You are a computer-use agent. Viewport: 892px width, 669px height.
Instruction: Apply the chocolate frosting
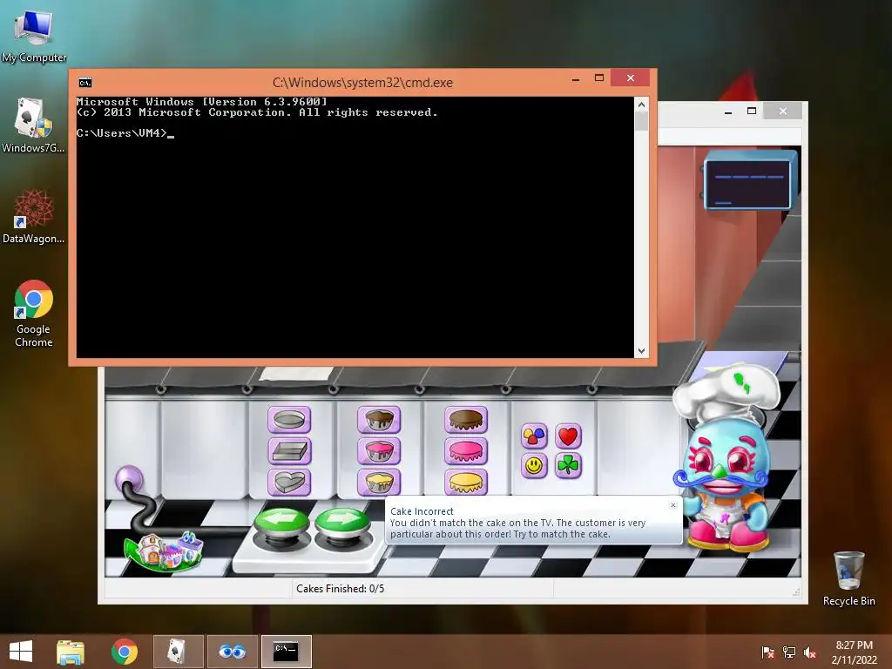coord(466,420)
